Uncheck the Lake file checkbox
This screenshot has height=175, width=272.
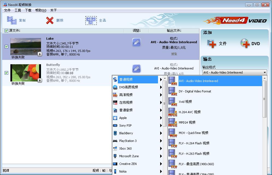6,47
